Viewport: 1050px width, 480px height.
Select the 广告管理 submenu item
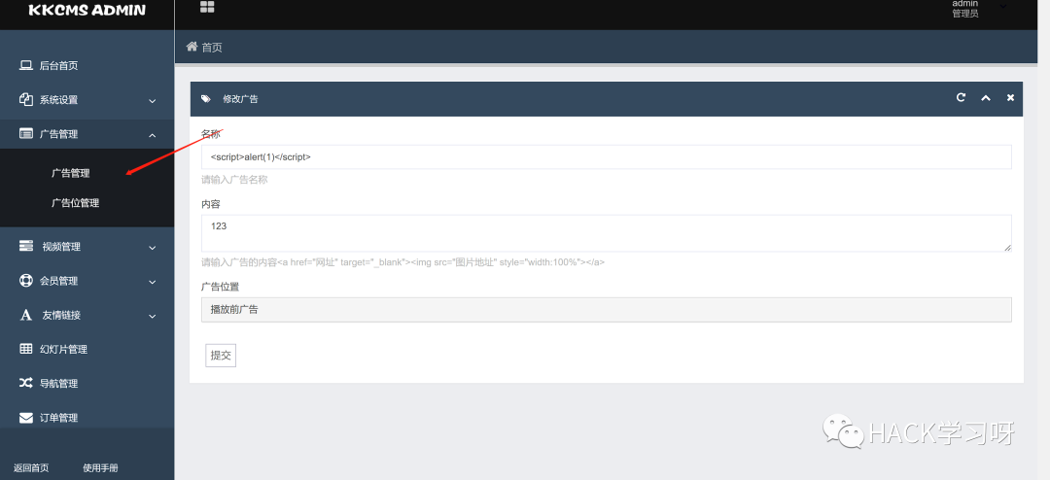(x=71, y=173)
